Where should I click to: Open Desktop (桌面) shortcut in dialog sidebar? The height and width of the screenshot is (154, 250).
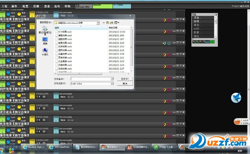tap(45, 41)
